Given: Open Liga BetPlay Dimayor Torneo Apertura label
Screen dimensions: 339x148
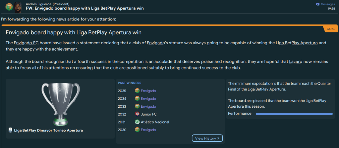Looking at the screenshot, I should [x=48, y=130].
